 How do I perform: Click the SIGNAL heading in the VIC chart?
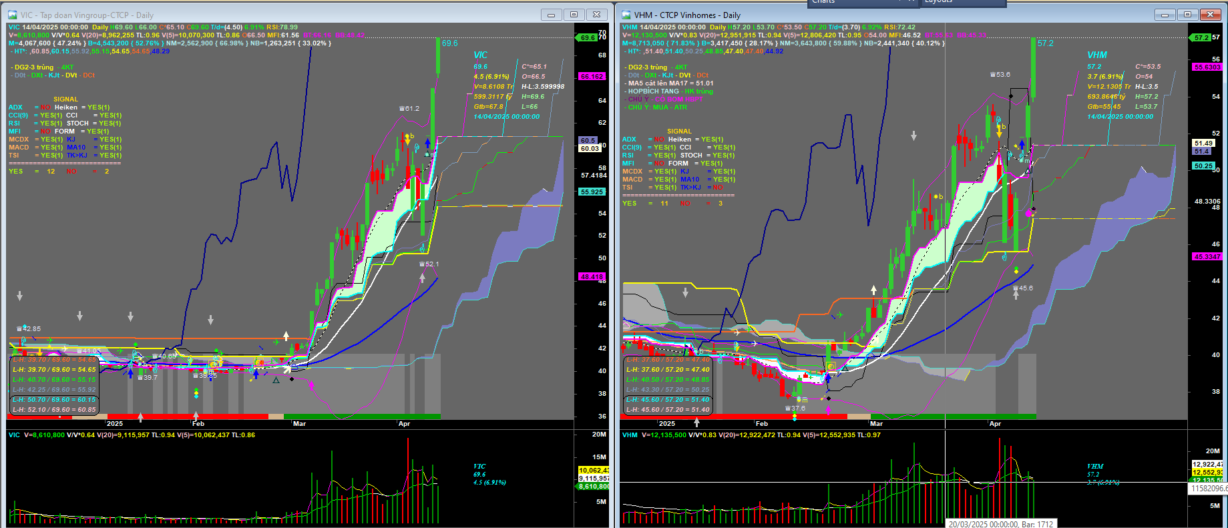pyautogui.click(x=66, y=99)
